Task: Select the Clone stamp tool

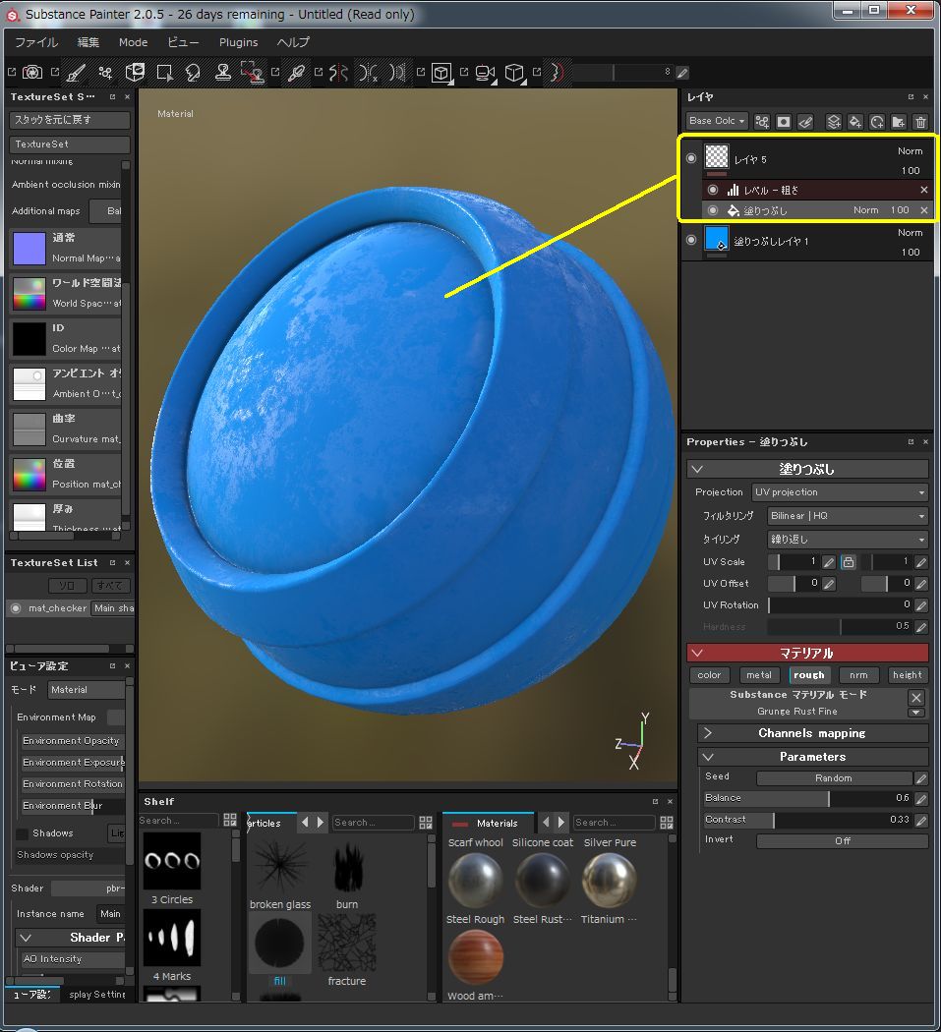Action: point(224,74)
